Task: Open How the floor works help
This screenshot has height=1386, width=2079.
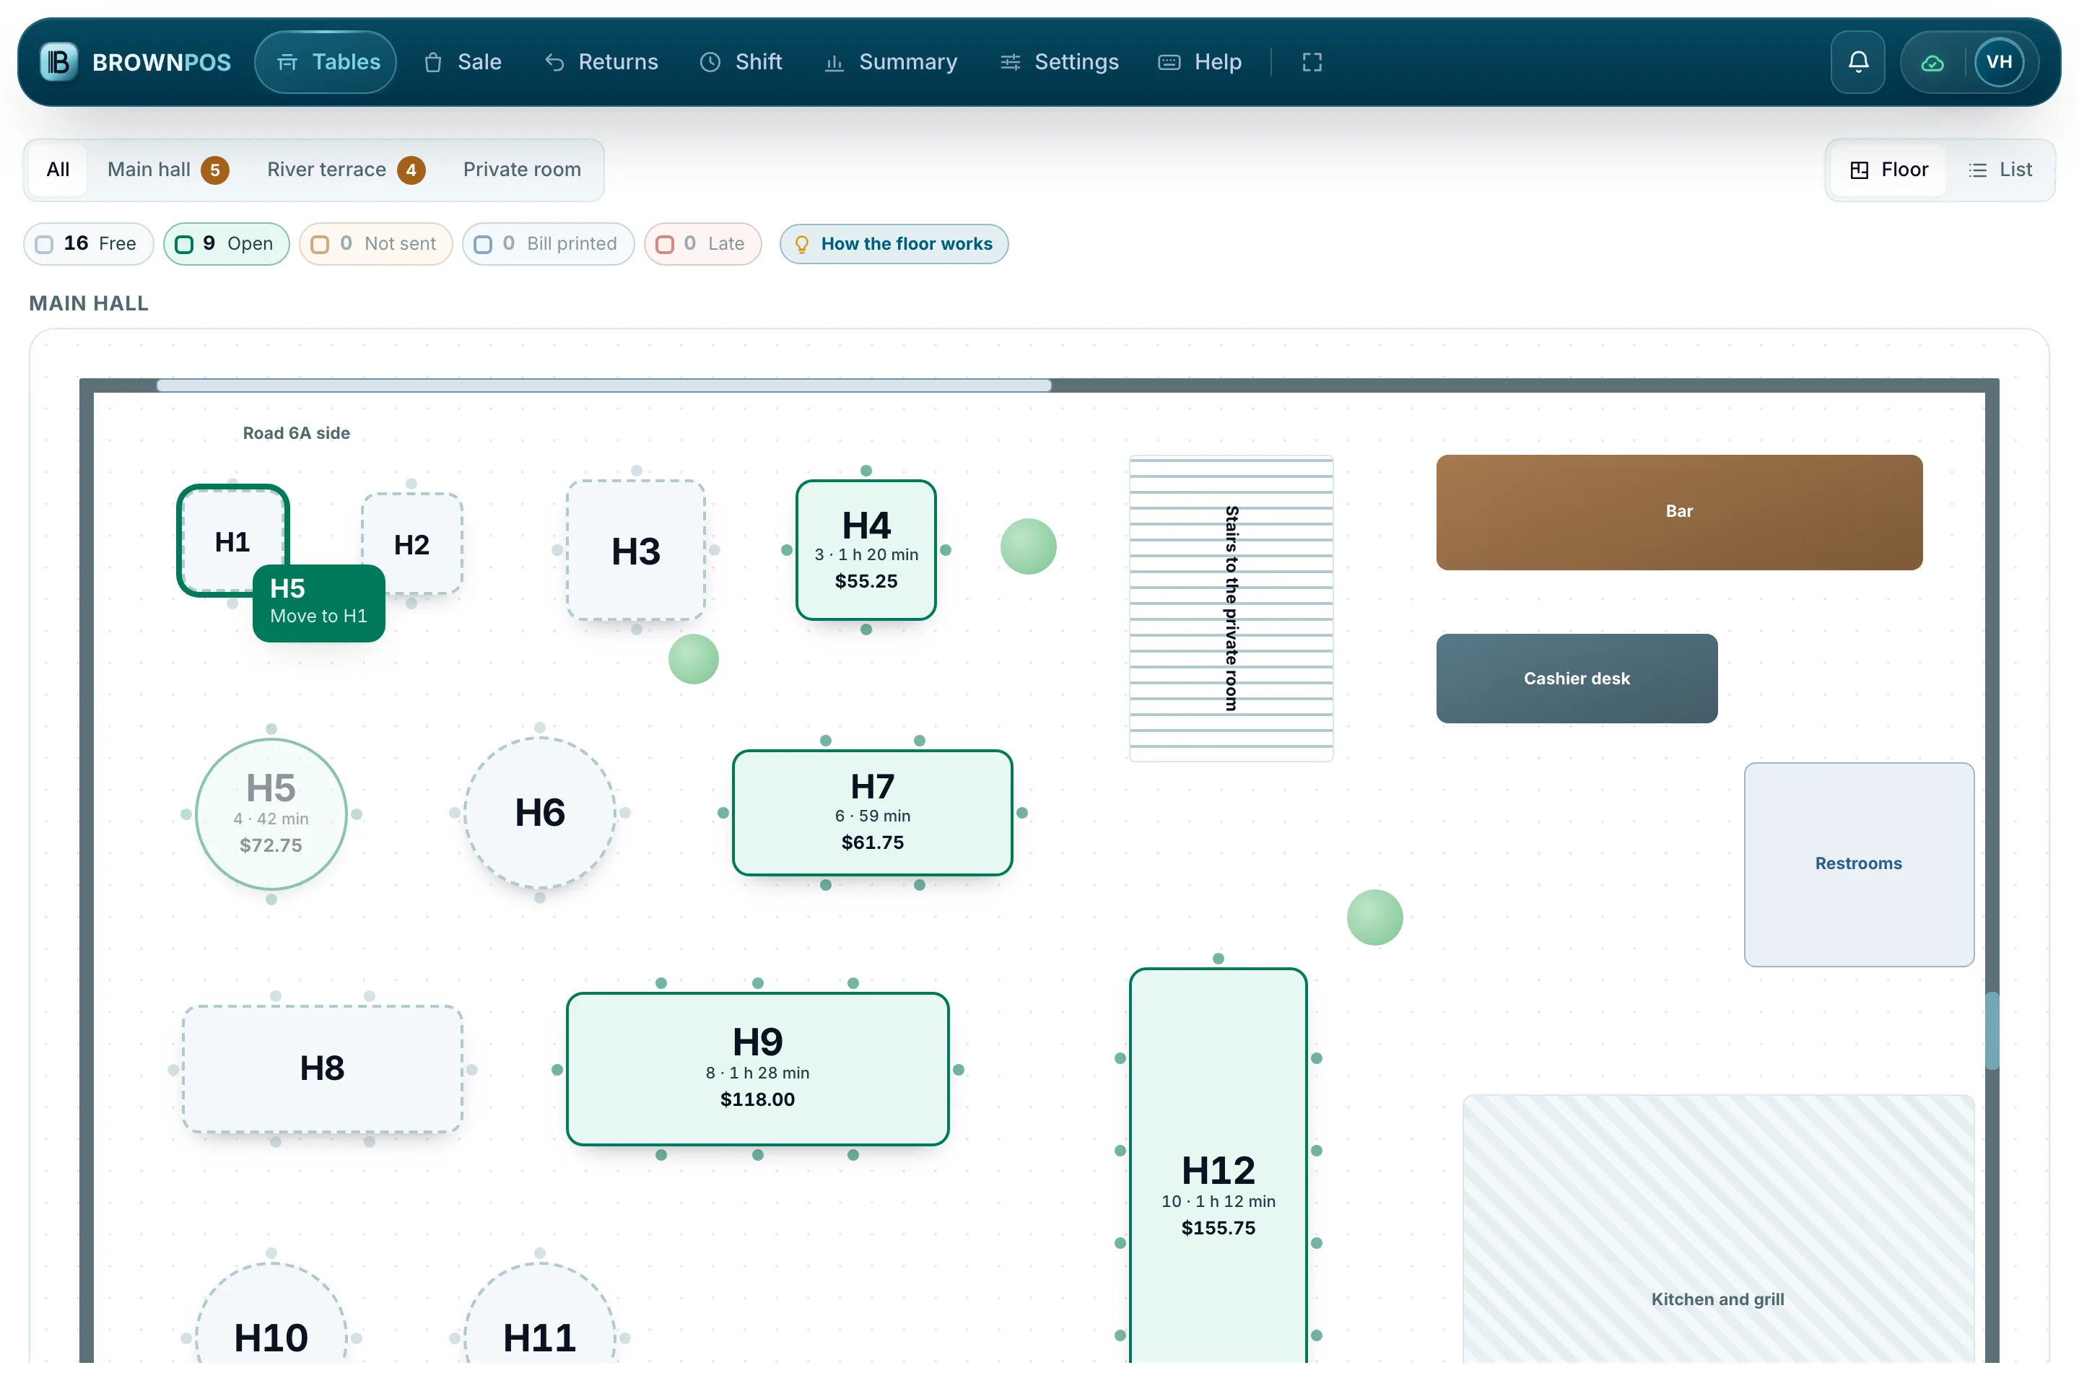Action: point(894,244)
